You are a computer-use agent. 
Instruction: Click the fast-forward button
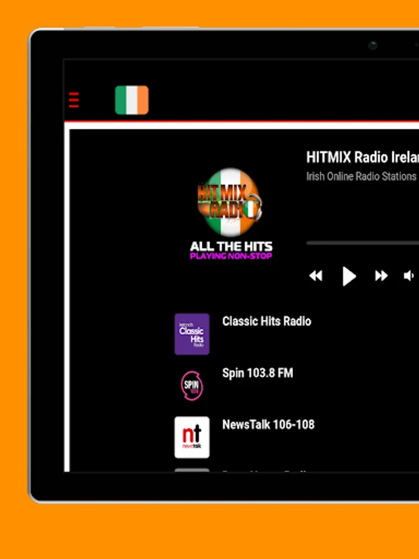(x=381, y=276)
